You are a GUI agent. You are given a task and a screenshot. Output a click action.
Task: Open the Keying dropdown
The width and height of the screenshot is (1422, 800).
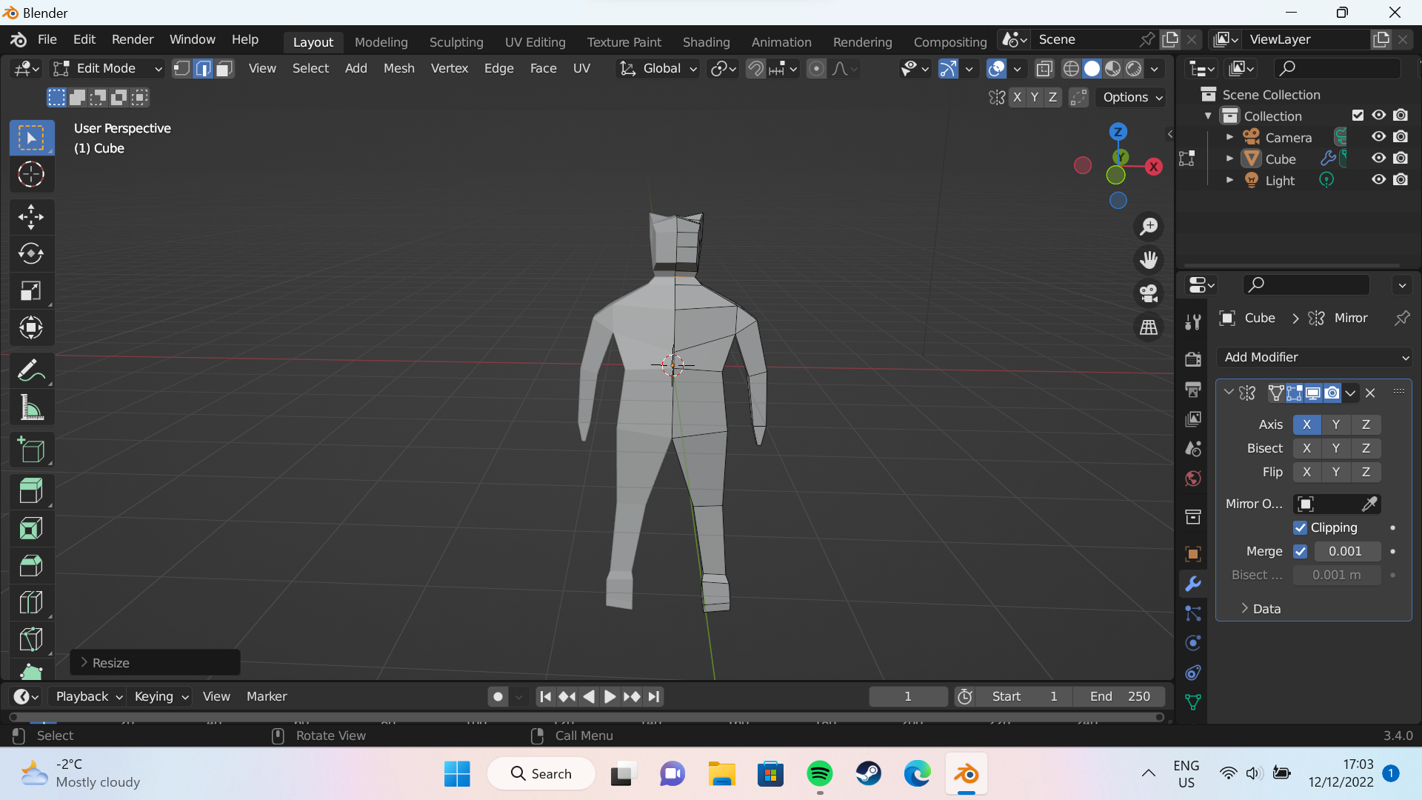160,696
